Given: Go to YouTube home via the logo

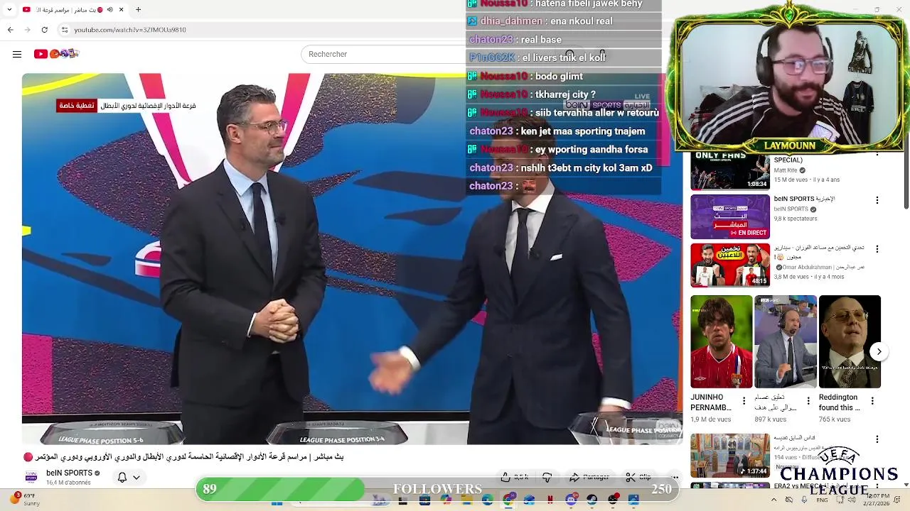Looking at the screenshot, I should pos(55,54).
